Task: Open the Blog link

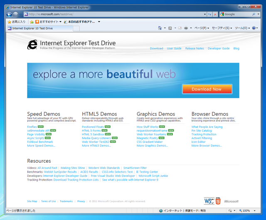Action: pos(236,49)
